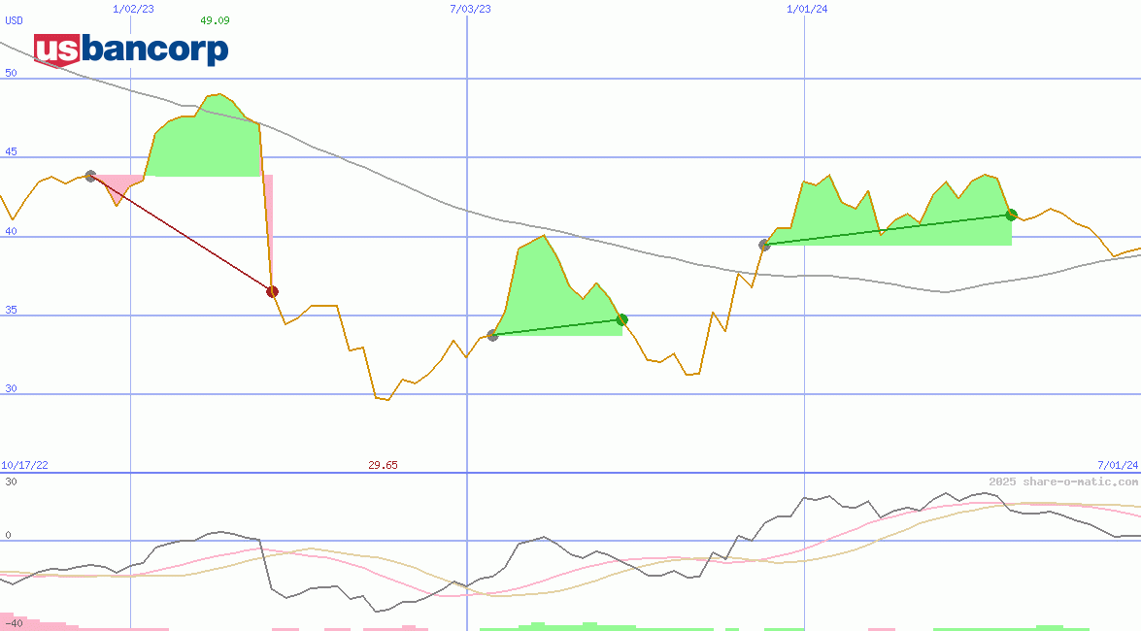Click the 1/02/23 date label
Screen dimensions: 1141x631
[133, 9]
